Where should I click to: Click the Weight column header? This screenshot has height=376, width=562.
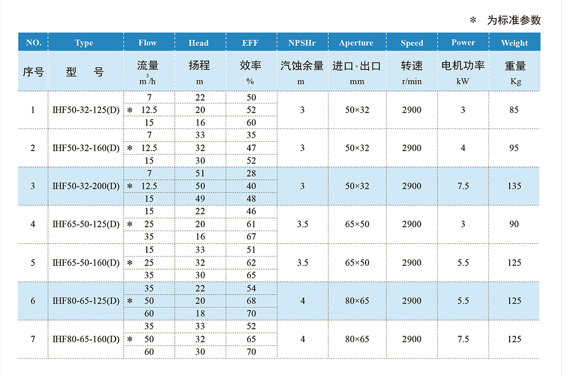pyautogui.click(x=514, y=43)
